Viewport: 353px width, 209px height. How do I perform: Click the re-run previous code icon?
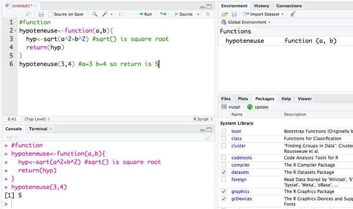coord(164,14)
